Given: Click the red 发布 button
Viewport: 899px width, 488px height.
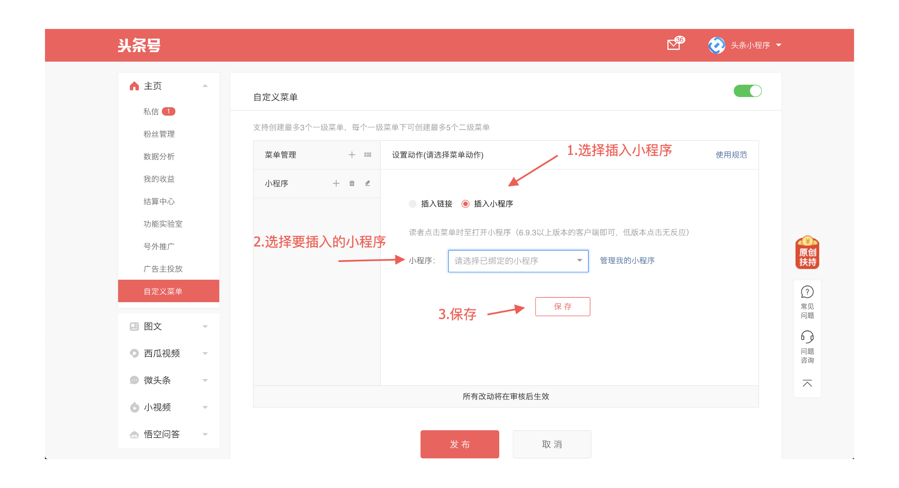Looking at the screenshot, I should [460, 444].
